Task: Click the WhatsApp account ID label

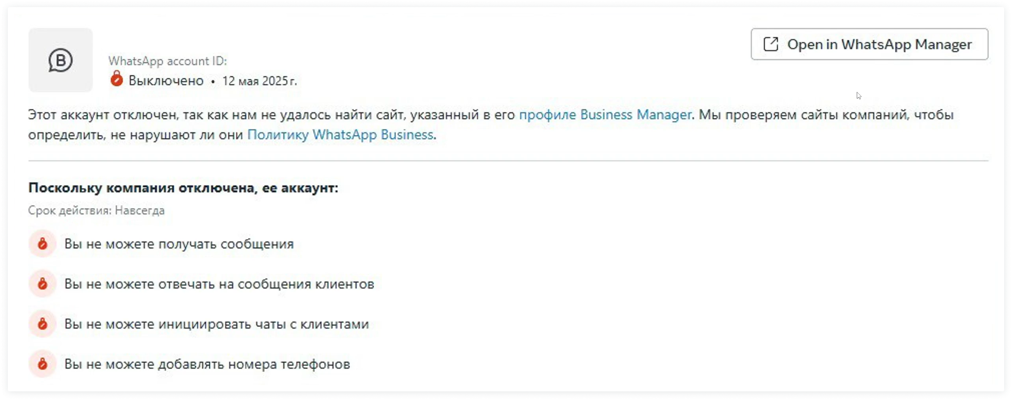Action: 167,61
